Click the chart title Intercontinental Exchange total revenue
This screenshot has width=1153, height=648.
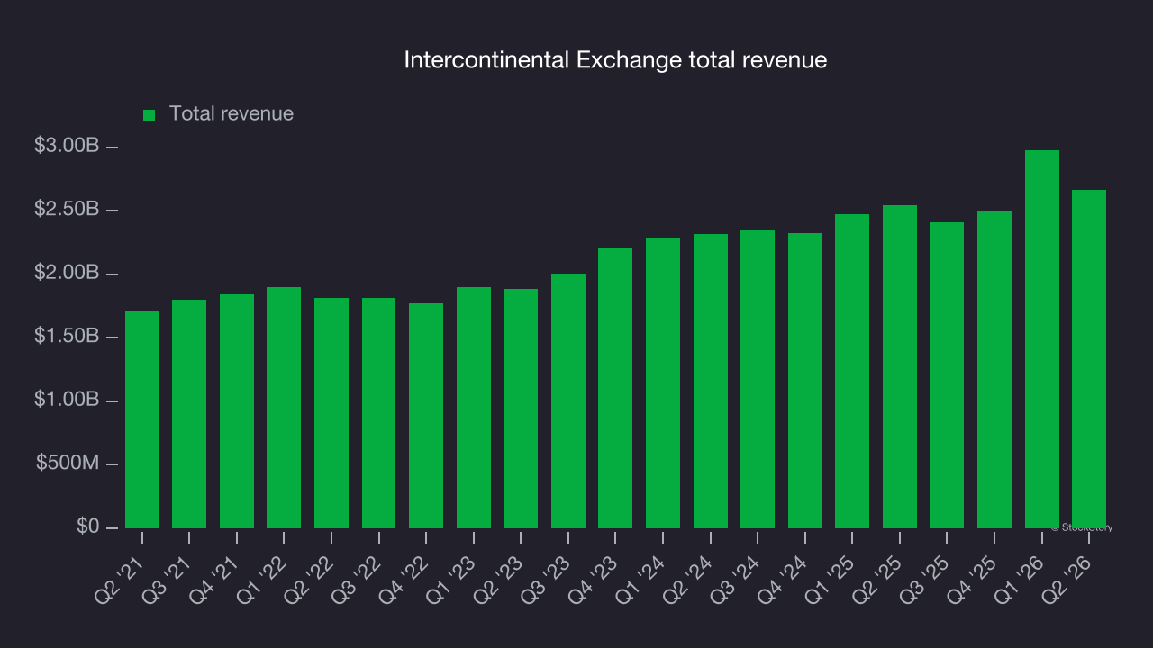(x=615, y=60)
